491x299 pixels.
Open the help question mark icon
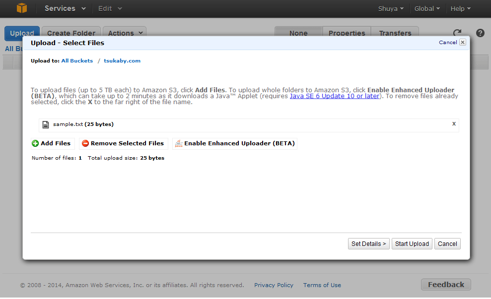[480, 33]
